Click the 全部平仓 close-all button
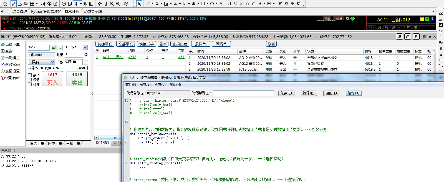This screenshot has height=182, width=444. coord(126,44)
